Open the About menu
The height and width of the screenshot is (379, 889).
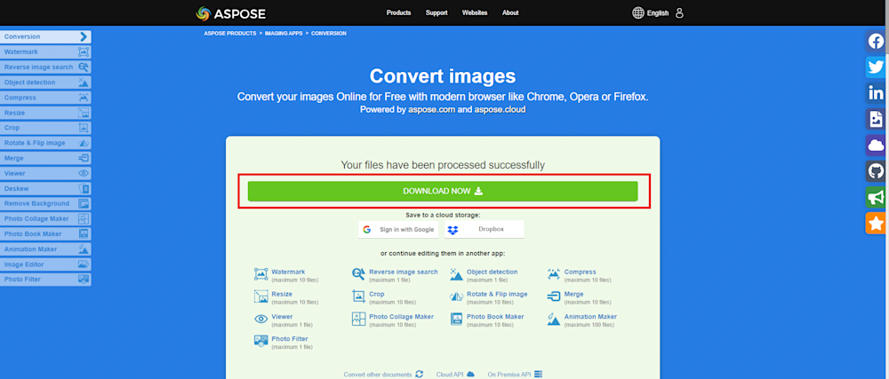point(510,13)
